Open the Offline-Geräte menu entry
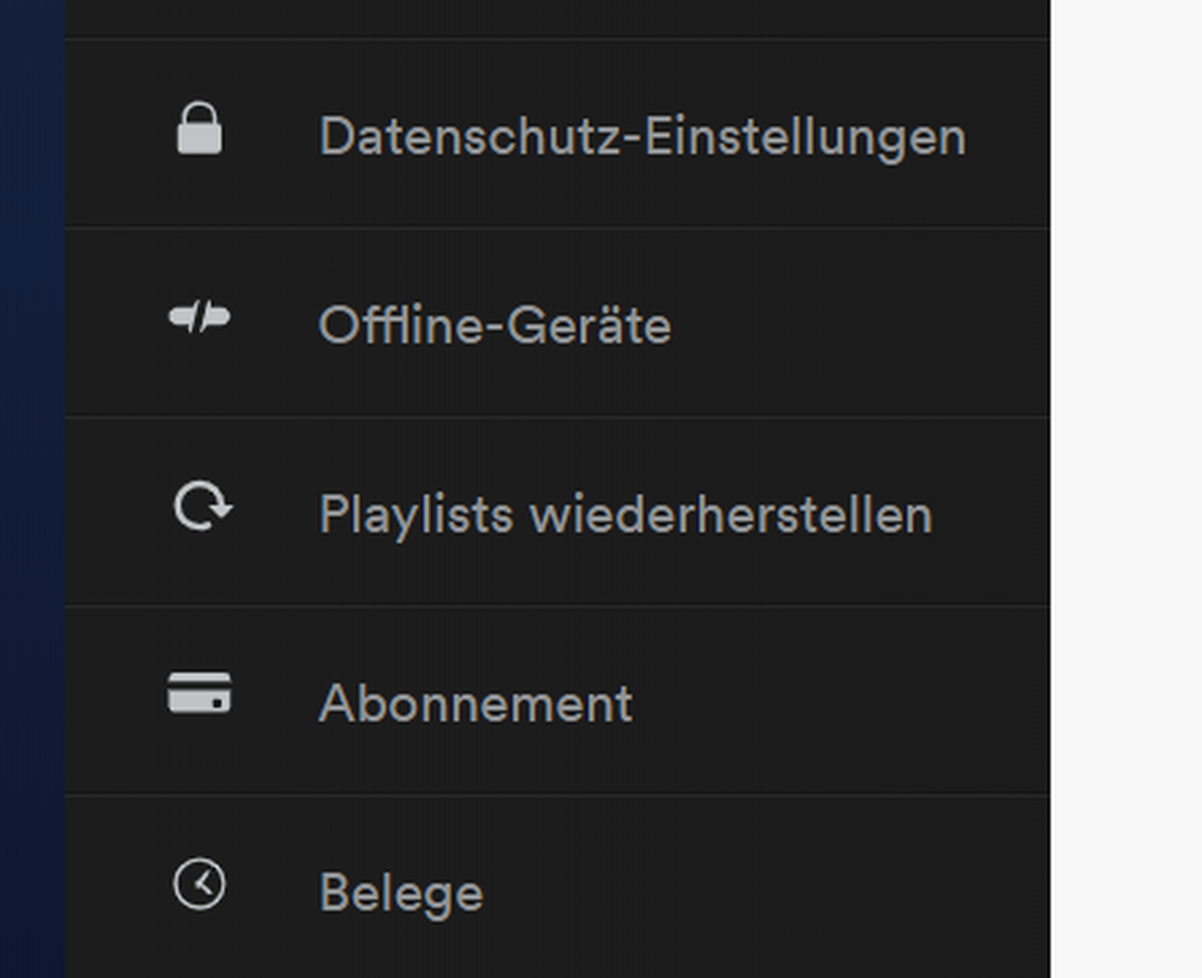 495,325
